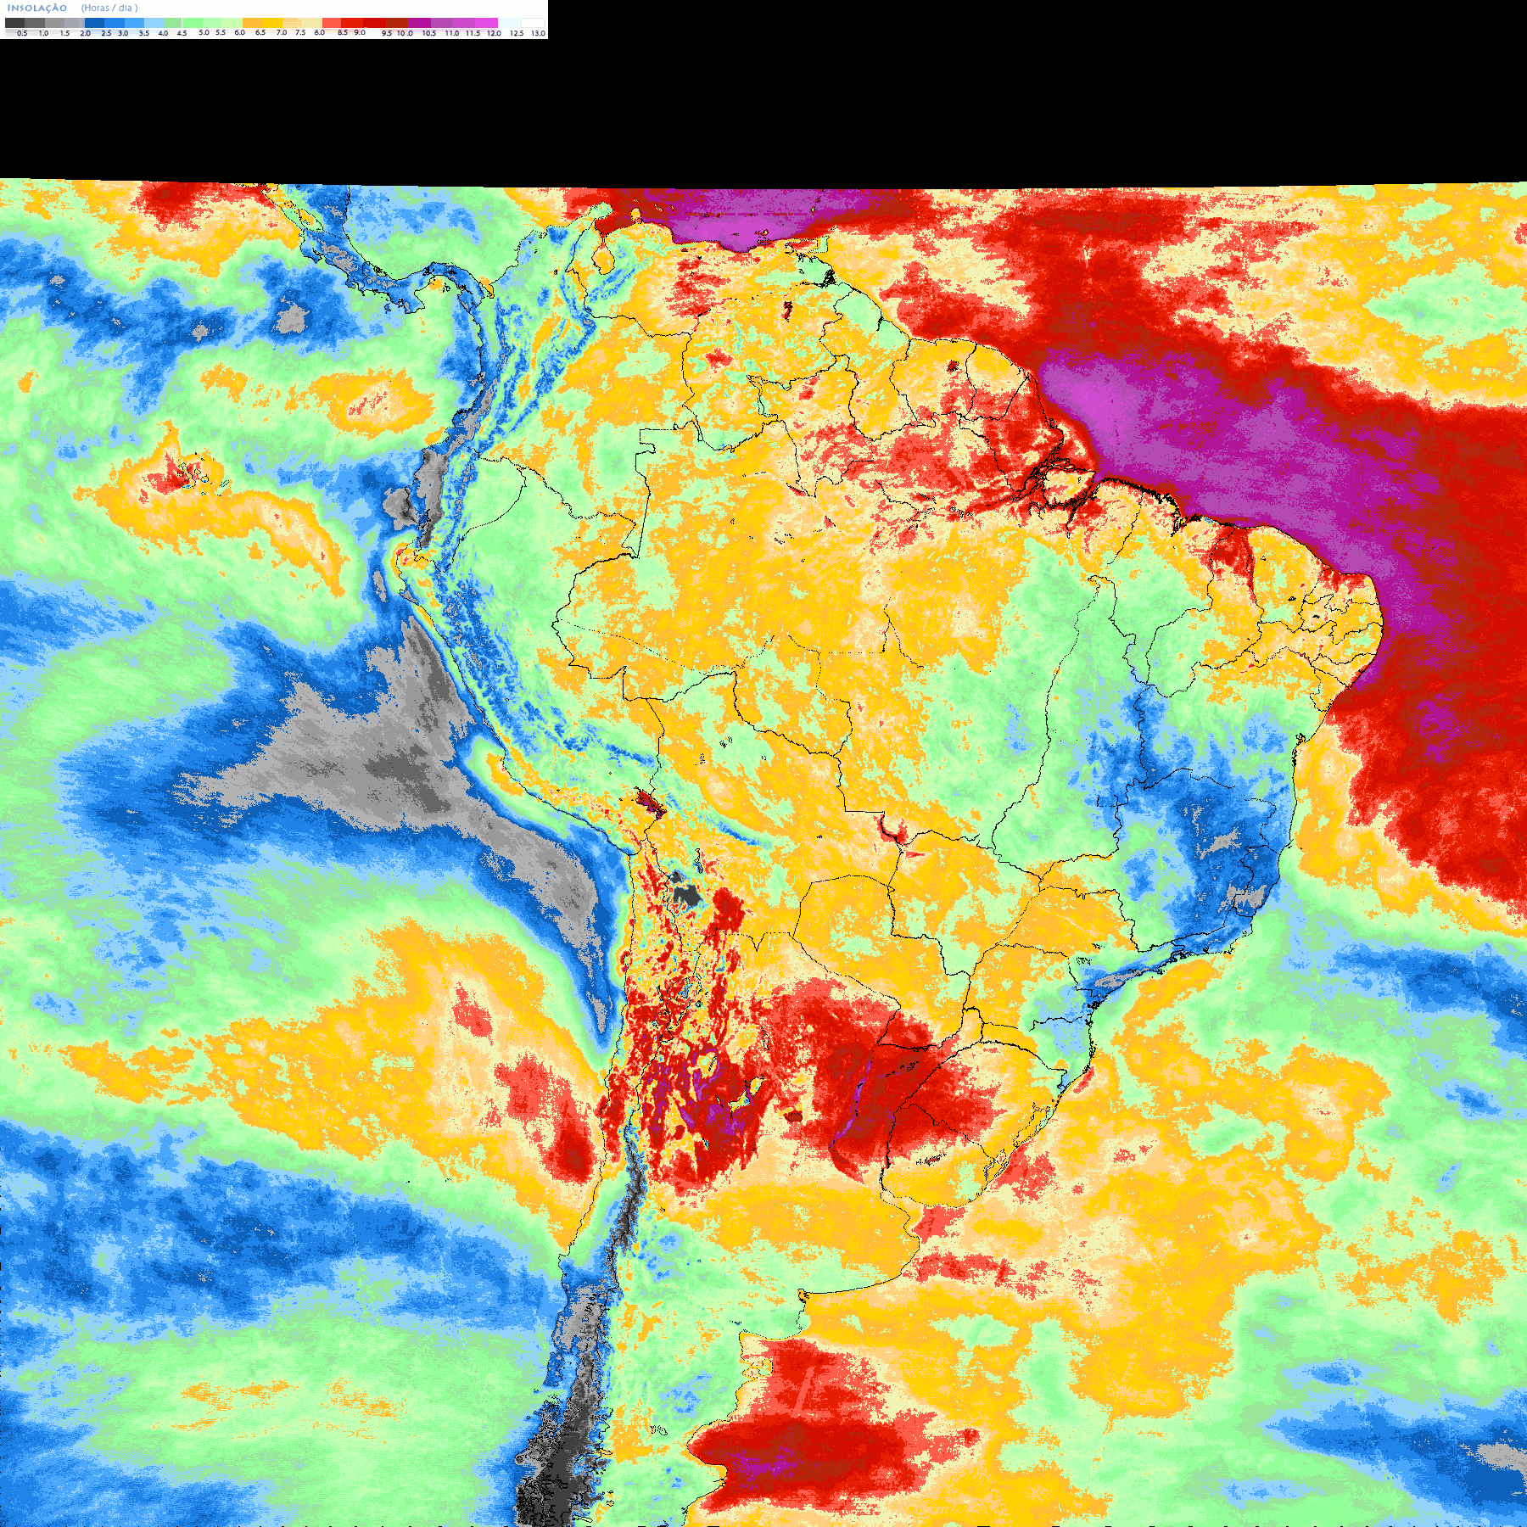
Task: Click the 7.0 legend value
Action: [x=282, y=32]
